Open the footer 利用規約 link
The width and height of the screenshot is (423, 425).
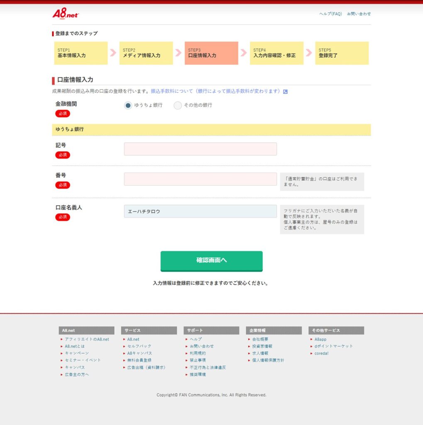coord(198,353)
